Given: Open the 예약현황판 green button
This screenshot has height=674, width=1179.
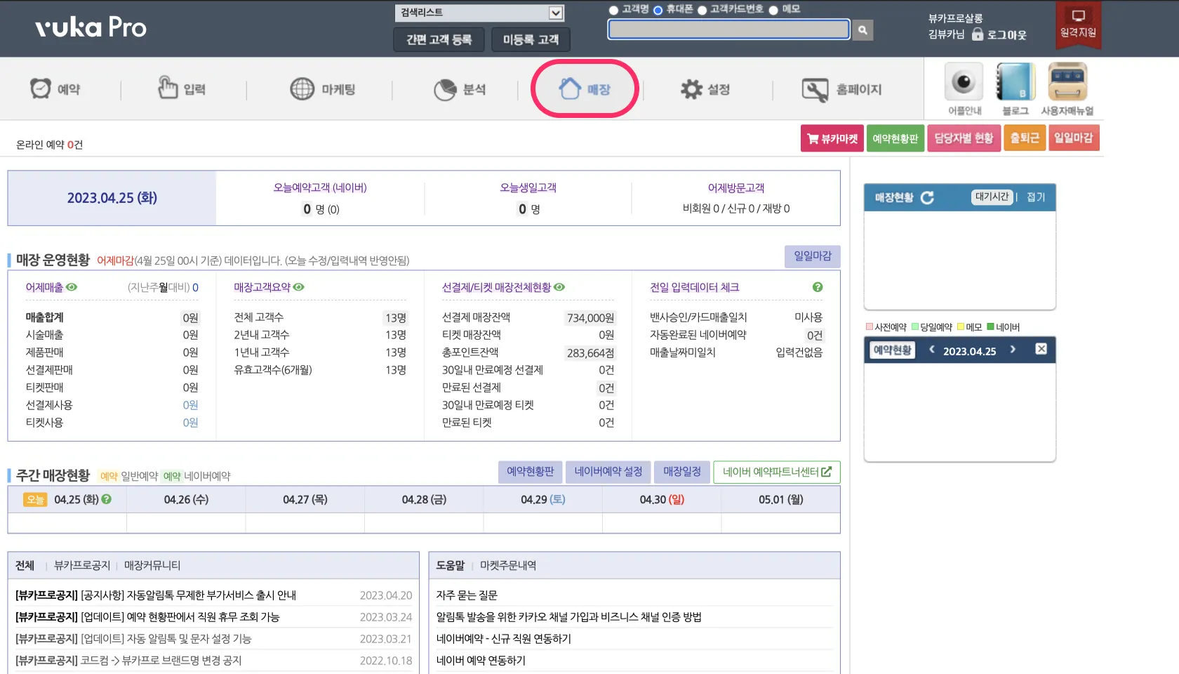Looking at the screenshot, I should tap(895, 138).
